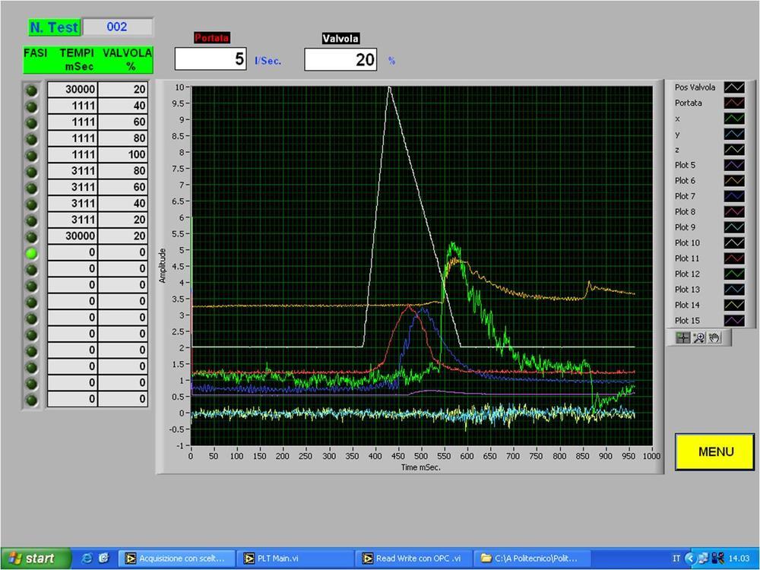Click the language indicator IT in system tray
This screenshot has height=570, width=760.
pyautogui.click(x=676, y=559)
